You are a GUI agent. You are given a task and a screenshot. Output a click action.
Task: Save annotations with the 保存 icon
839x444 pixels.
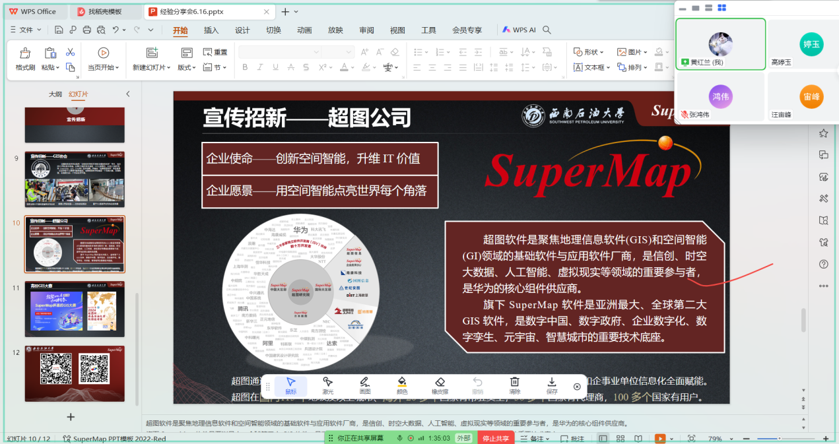(x=552, y=385)
